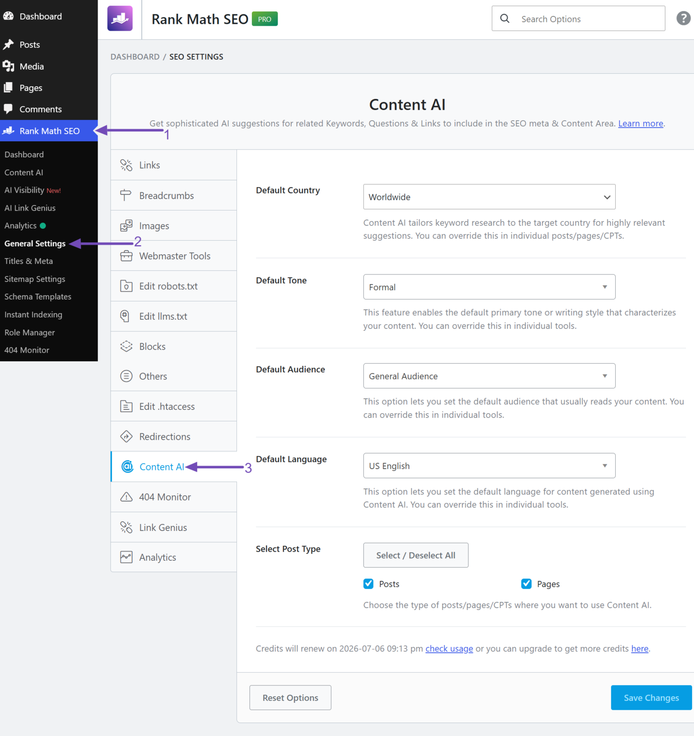Open 404 Monitor in left submenu
Viewport: 694px width, 736px height.
(27, 350)
